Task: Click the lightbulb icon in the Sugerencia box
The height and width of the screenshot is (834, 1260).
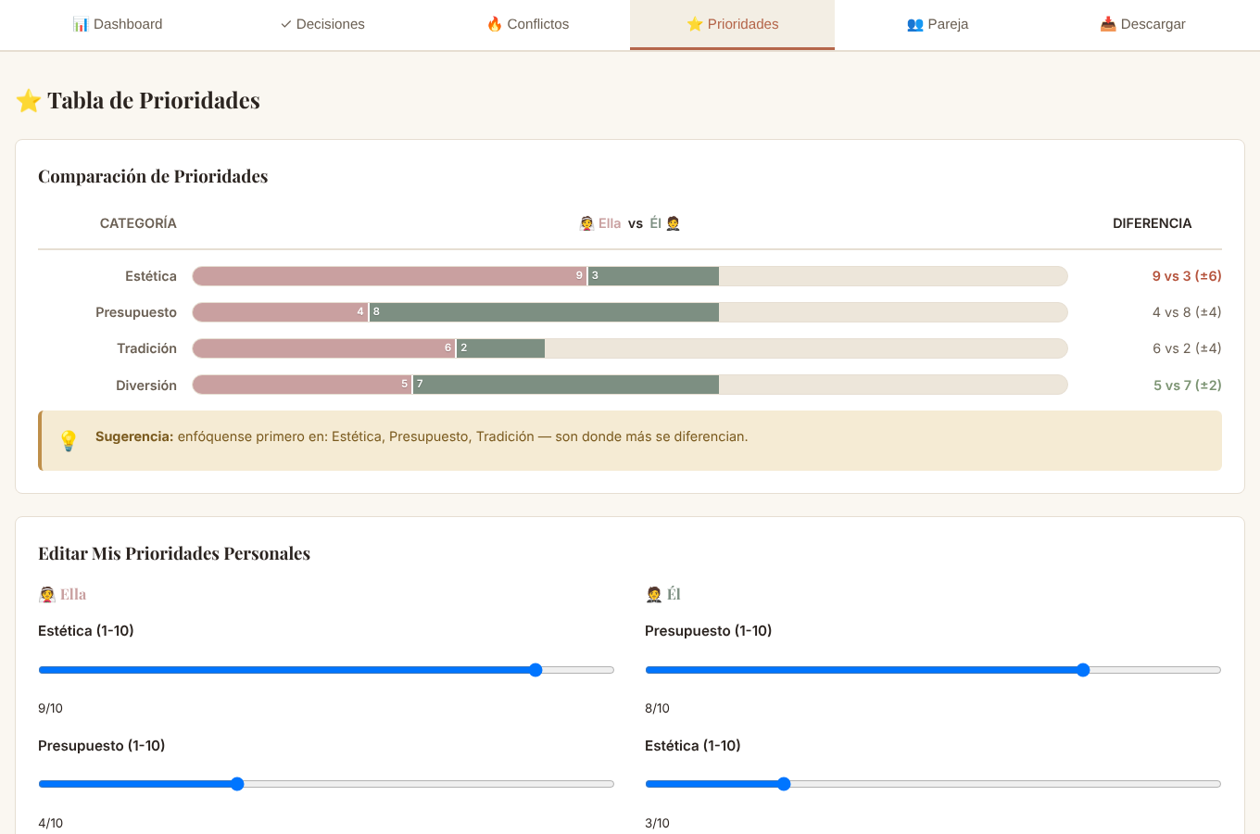Action: tap(69, 440)
